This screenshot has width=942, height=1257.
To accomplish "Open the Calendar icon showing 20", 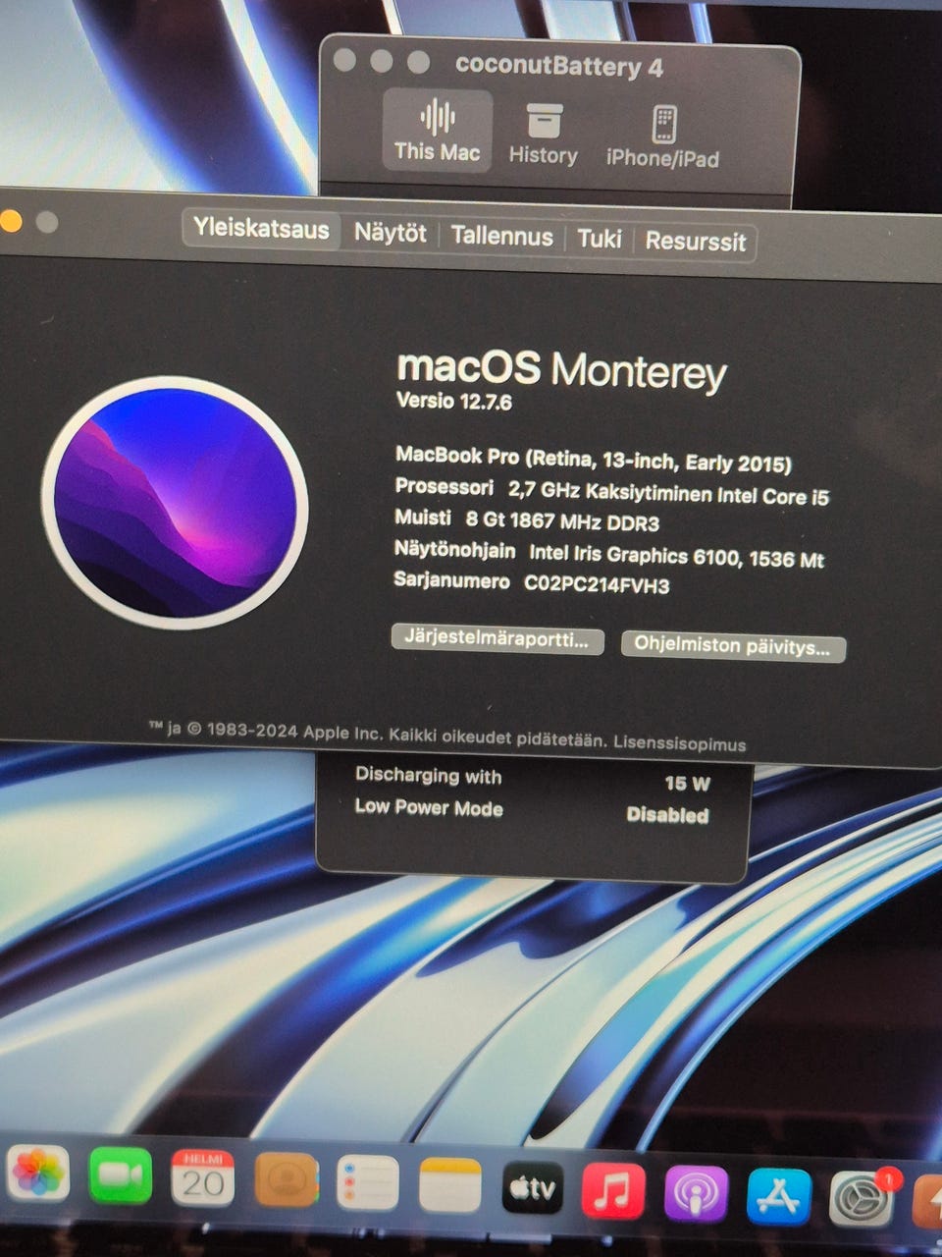I will coord(202,1177).
